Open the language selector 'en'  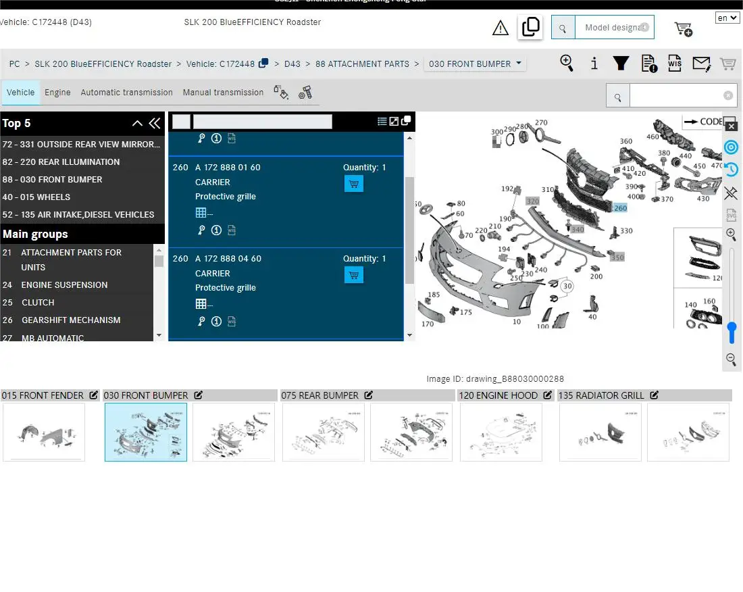pyautogui.click(x=727, y=18)
